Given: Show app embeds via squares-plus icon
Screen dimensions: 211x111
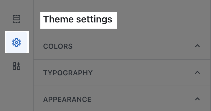Looking at the screenshot, I should 17,66.
